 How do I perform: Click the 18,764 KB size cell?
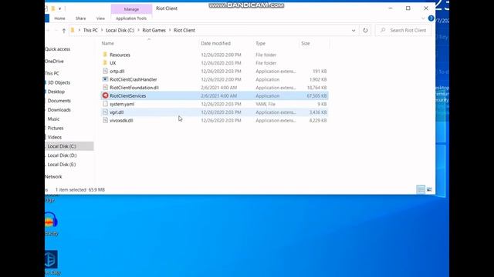316,88
